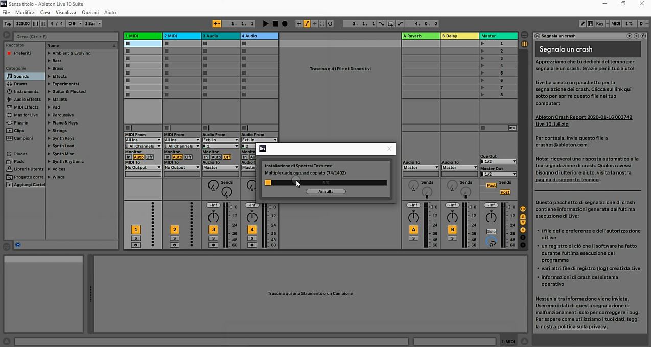Click the Arrangement Record button
This screenshot has width=651, height=347.
coord(285,23)
